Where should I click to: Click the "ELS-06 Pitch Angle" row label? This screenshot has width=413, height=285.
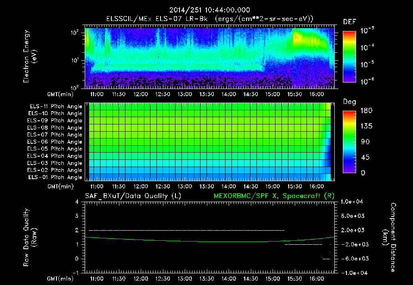coord(55,142)
